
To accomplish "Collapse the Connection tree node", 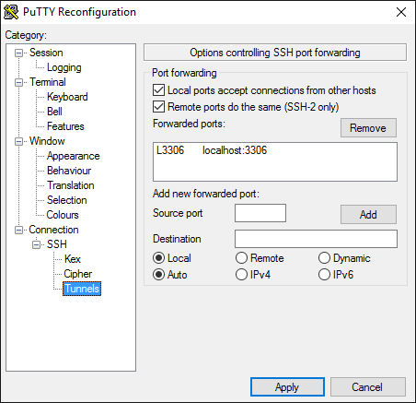I will coord(18,230).
